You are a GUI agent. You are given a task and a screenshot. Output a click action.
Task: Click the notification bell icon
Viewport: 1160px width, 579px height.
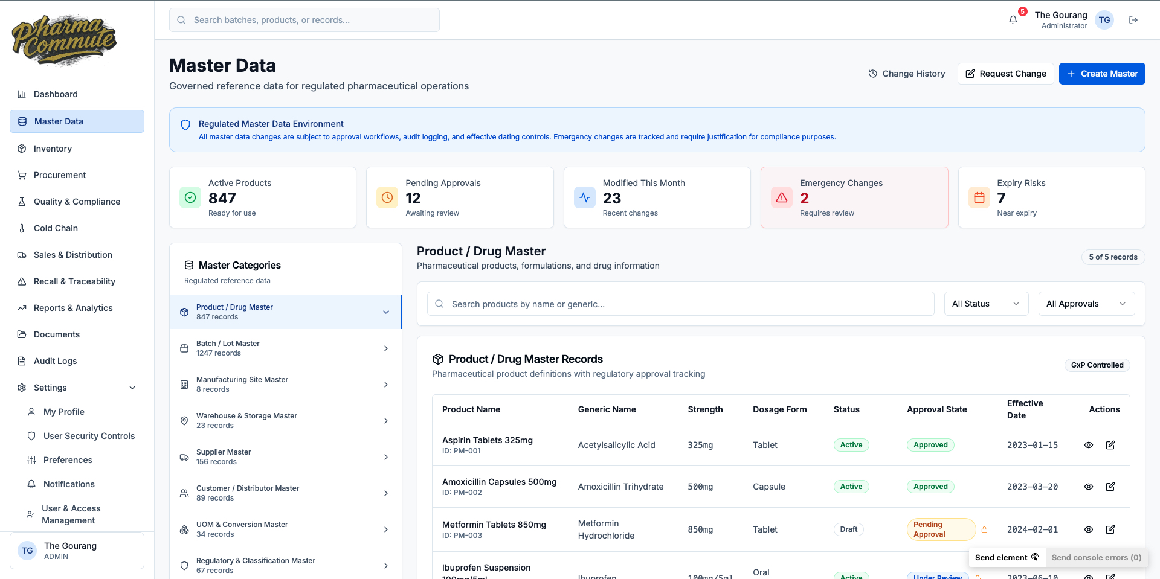click(1013, 20)
